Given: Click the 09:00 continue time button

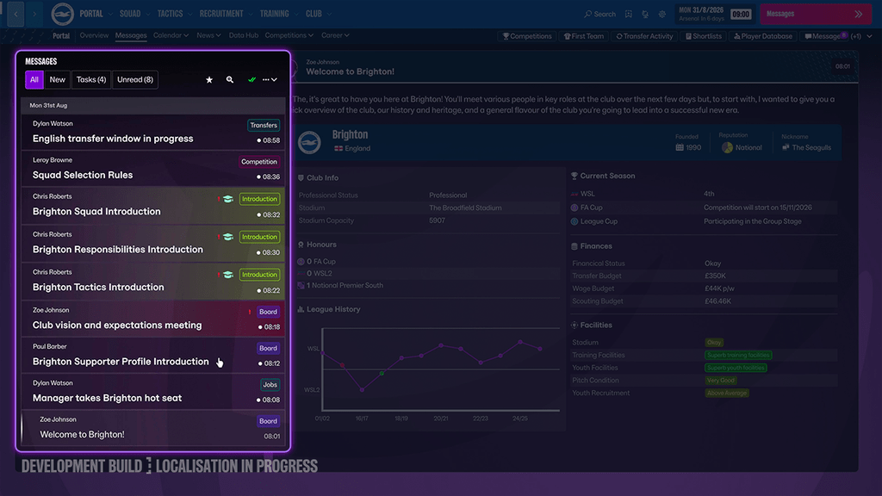Looking at the screenshot, I should pyautogui.click(x=740, y=14).
